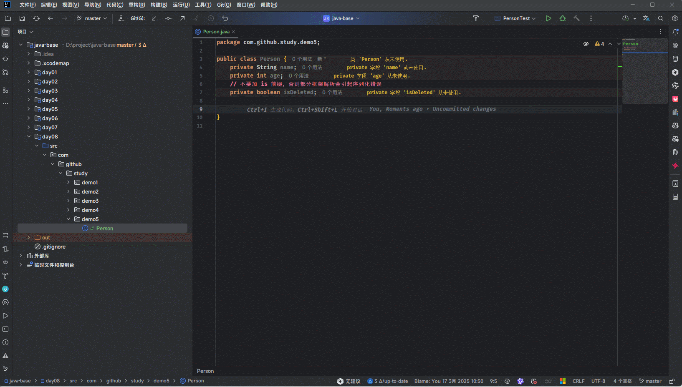Viewport: 682px width, 387px height.
Task: Open the Database tool window icon
Action: 675,59
